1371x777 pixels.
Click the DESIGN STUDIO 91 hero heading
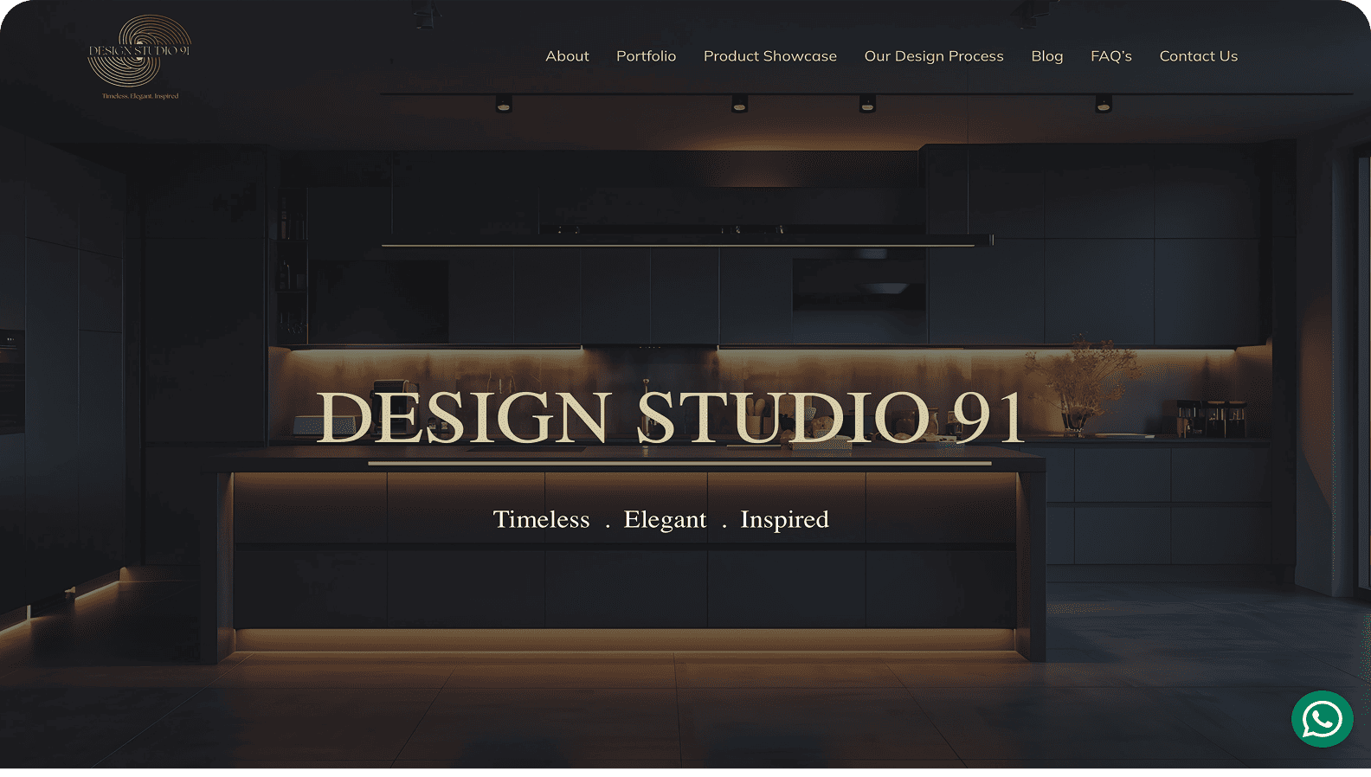click(671, 417)
